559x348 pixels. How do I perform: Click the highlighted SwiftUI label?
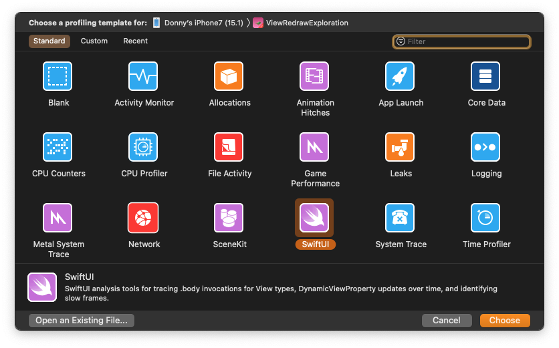(316, 244)
